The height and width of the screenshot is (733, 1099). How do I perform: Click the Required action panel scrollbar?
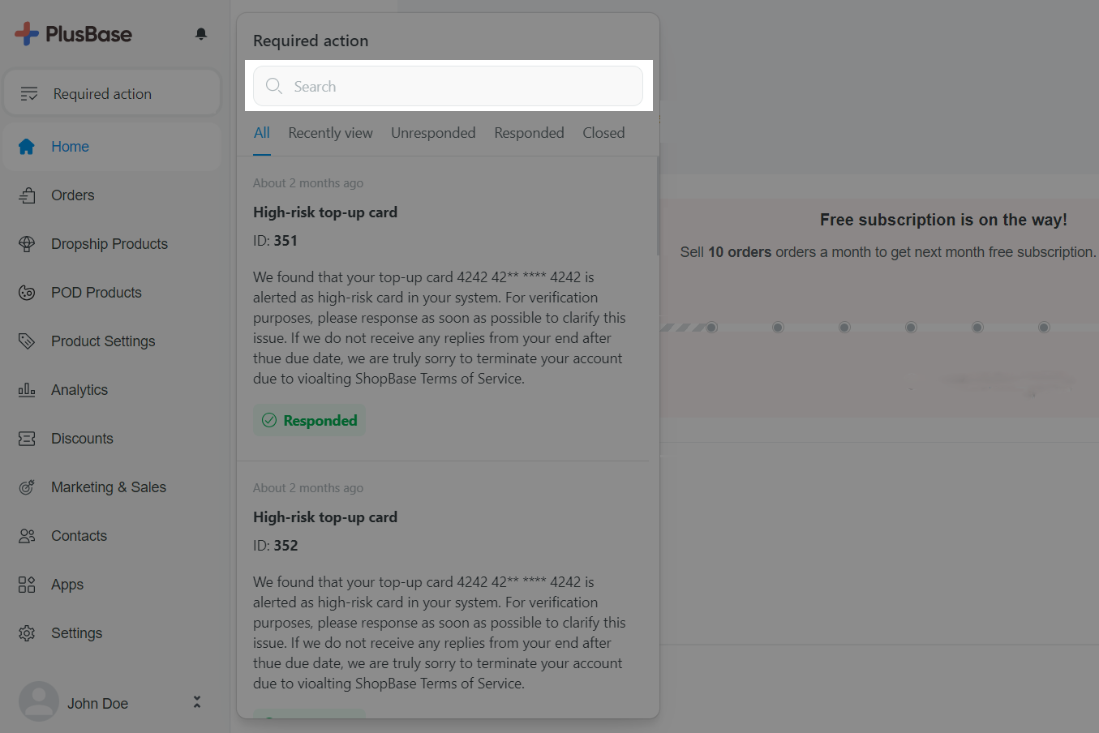(658, 206)
